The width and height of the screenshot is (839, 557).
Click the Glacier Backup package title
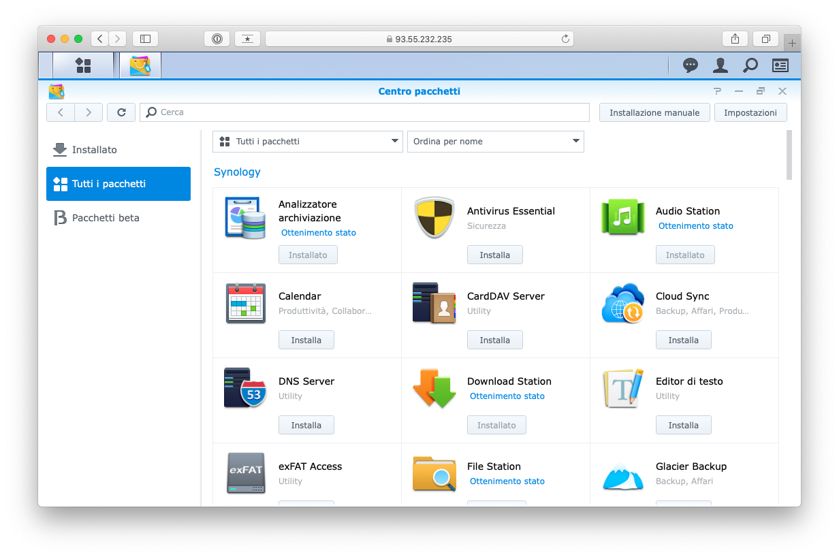click(x=691, y=466)
